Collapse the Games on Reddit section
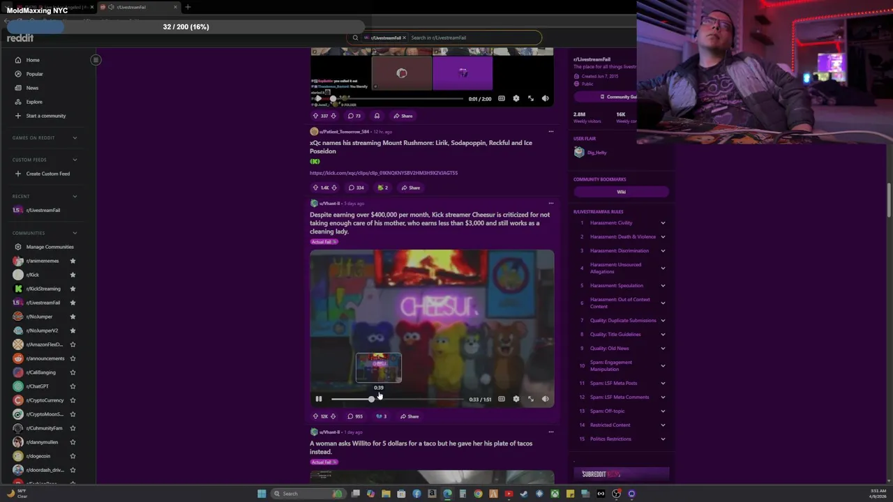The height and width of the screenshot is (502, 893). (x=75, y=138)
